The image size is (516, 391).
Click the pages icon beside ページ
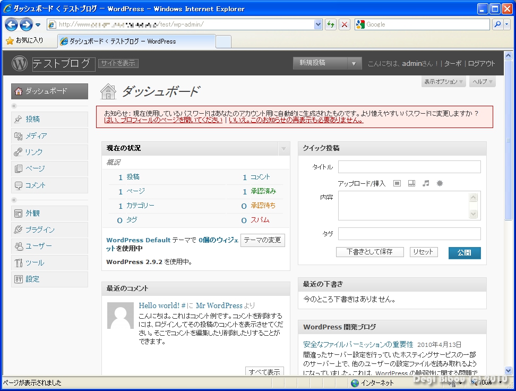[x=19, y=168]
